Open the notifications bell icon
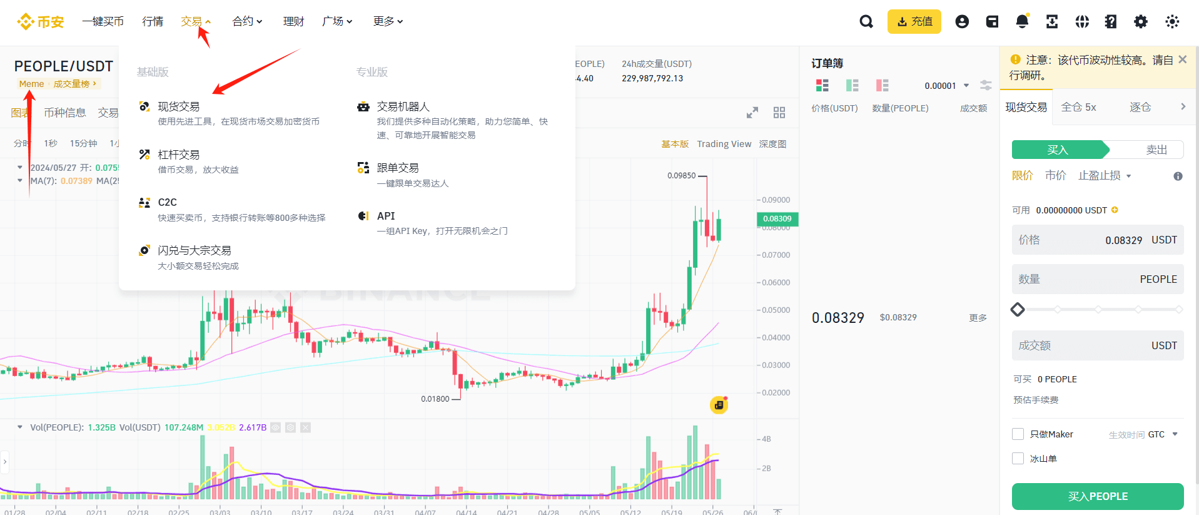Viewport: 1199px width, 515px height. click(x=1022, y=22)
